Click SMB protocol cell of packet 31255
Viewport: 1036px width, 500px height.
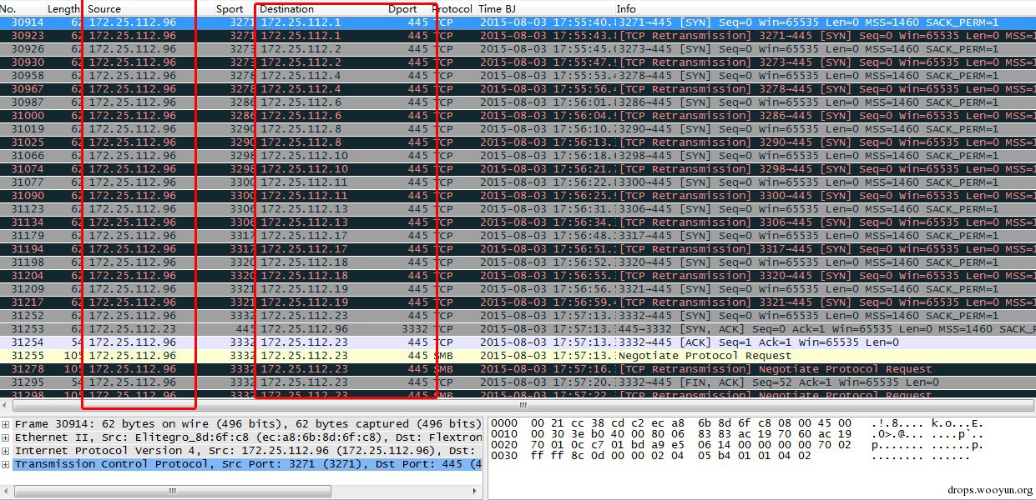tap(444, 356)
